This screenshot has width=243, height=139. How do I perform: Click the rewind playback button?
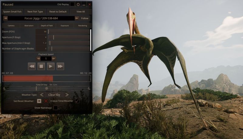32,66
